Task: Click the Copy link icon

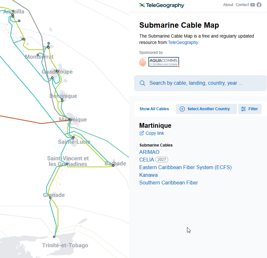Action: [x=142, y=133]
